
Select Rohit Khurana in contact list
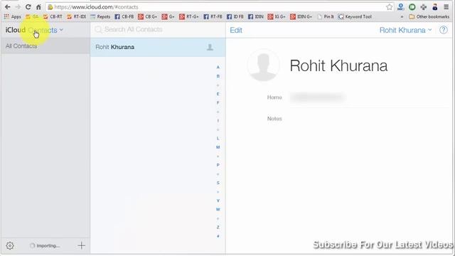click(158, 47)
